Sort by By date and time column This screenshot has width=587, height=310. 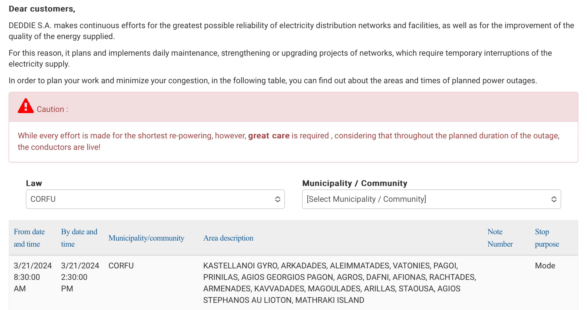click(79, 238)
